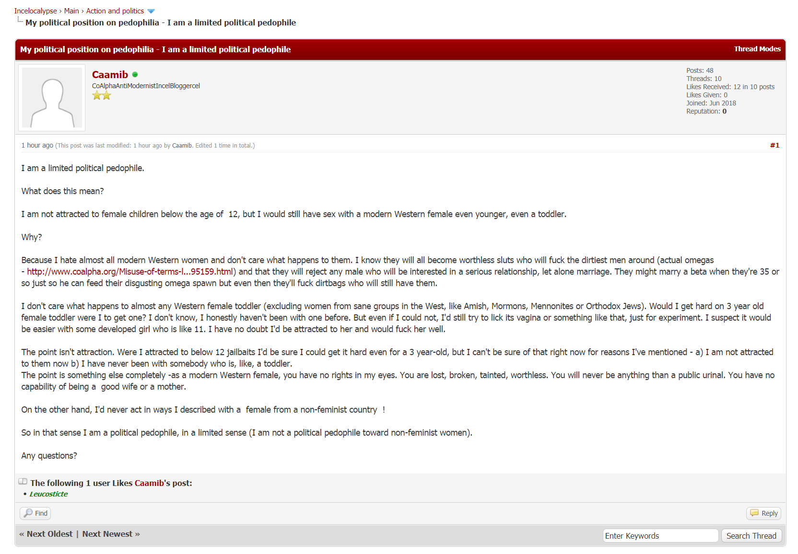Screen dimensions: 798x554
Task: Open the Caamib profile name link
Action: (x=110, y=75)
